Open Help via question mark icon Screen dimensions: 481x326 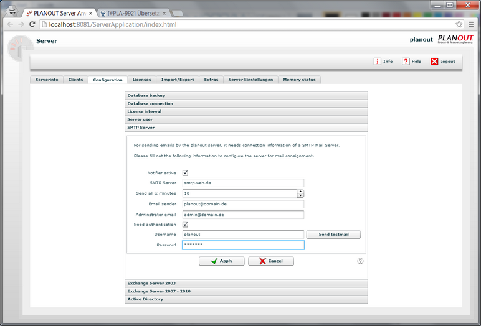point(406,62)
